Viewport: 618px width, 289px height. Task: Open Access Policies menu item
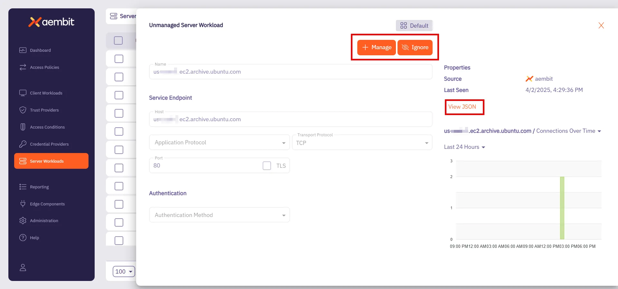pyautogui.click(x=44, y=67)
